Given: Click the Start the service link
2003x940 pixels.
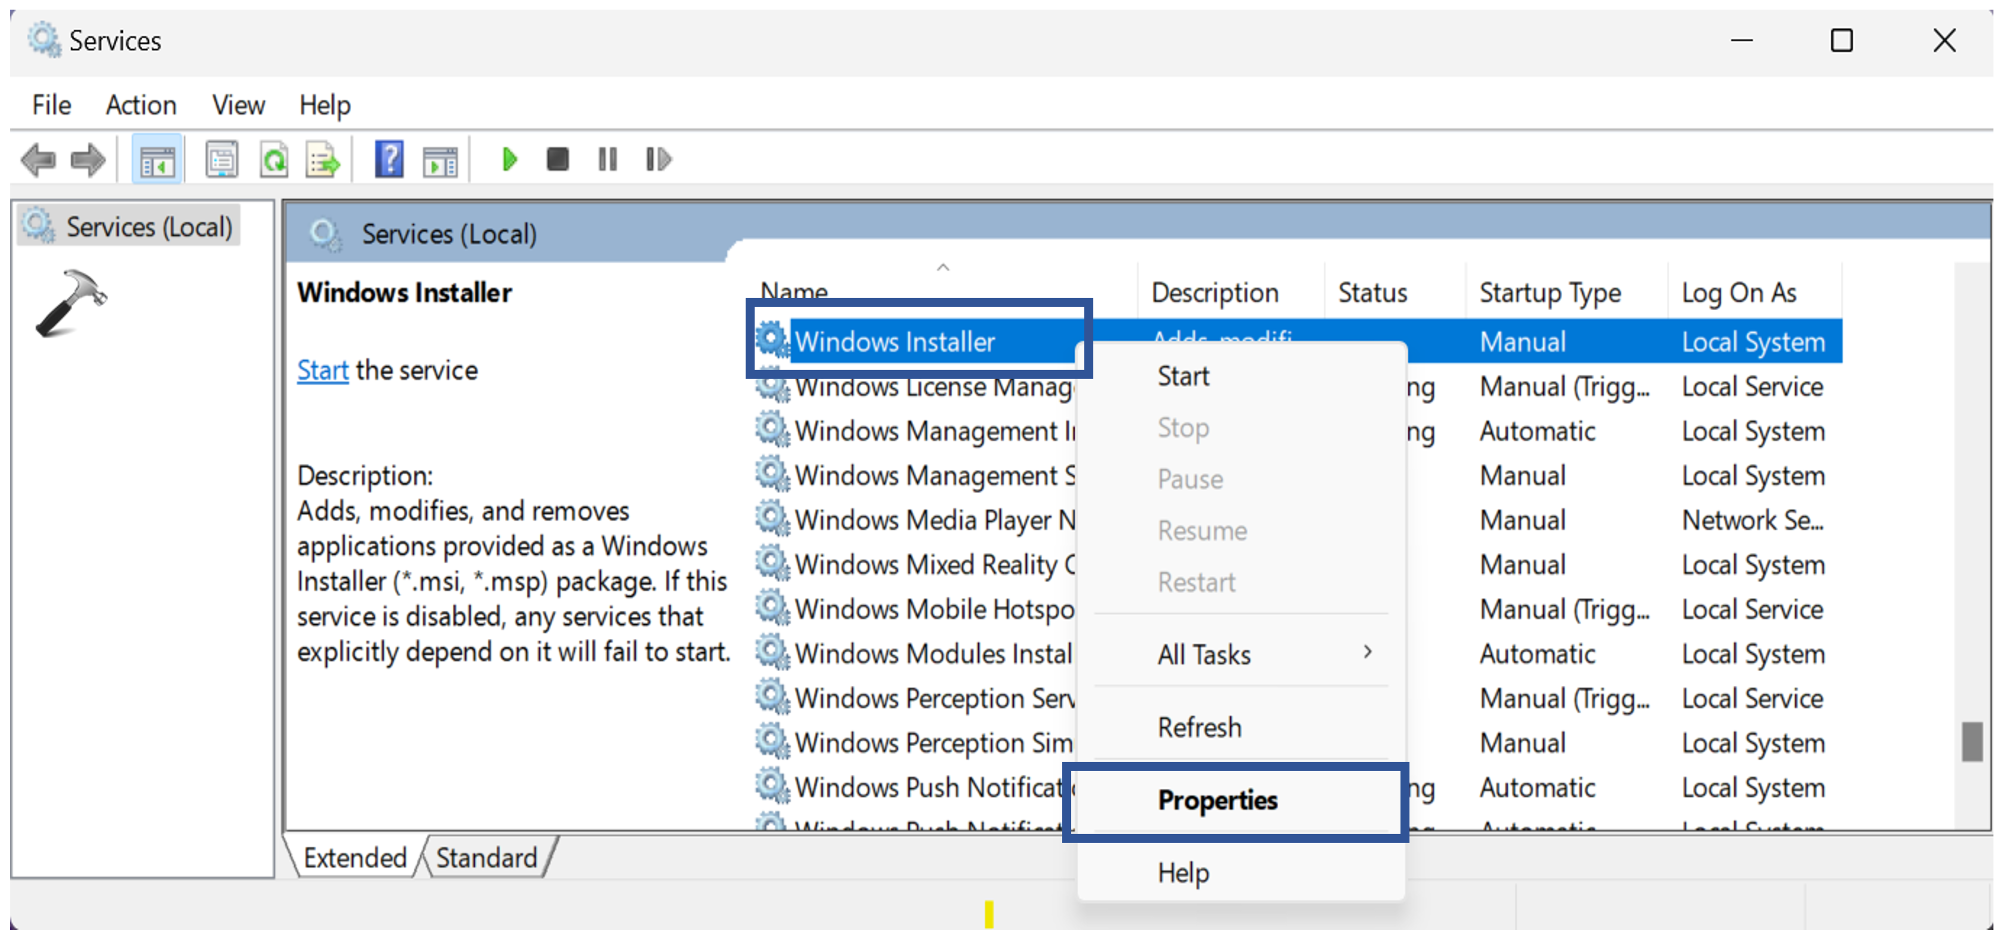Looking at the screenshot, I should 322,371.
